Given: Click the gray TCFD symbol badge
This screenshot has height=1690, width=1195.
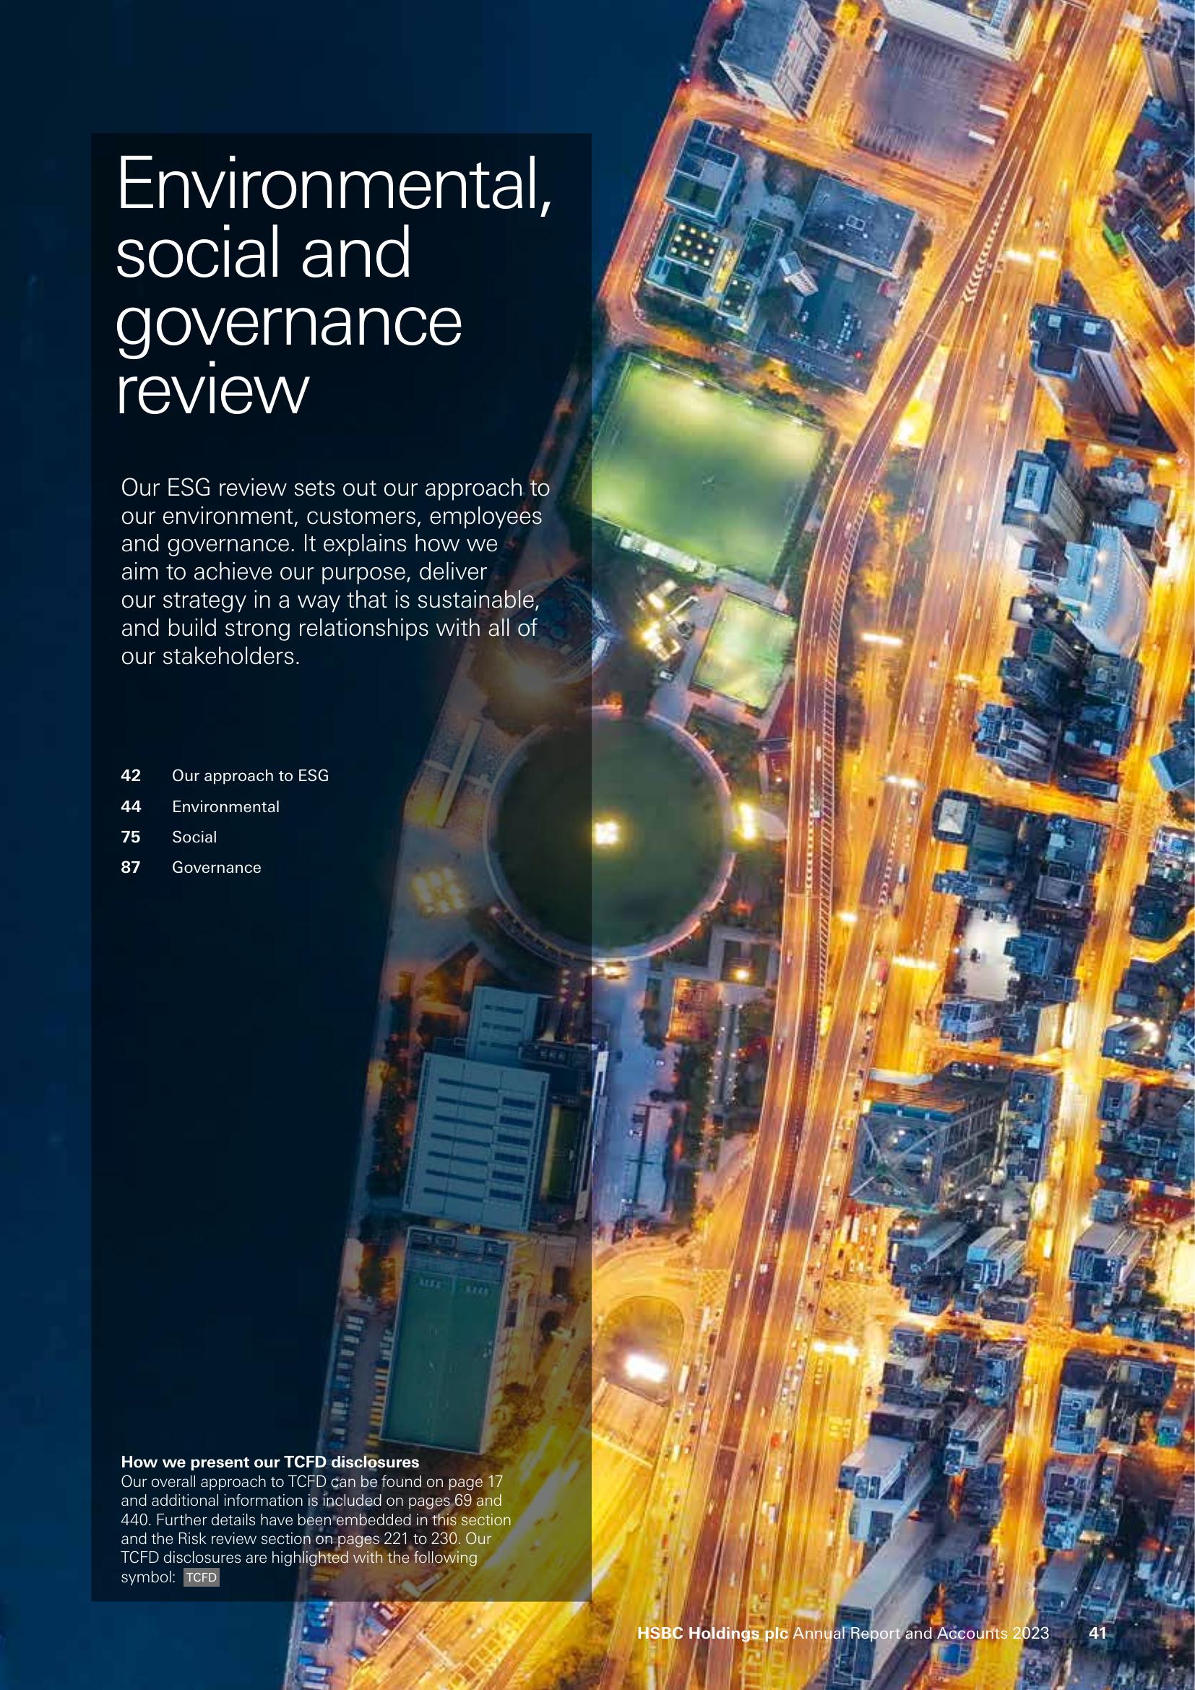Looking at the screenshot, I should tap(201, 1577).
